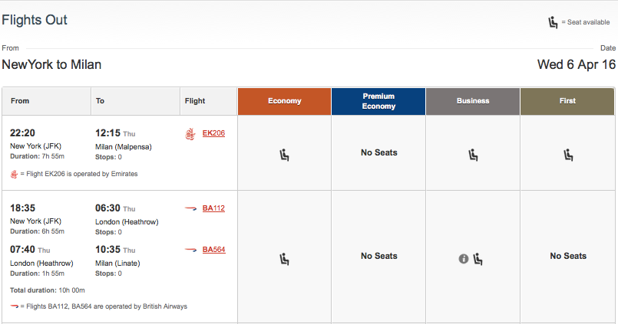Click No Seats in British Airways First cell
618x324 pixels.
click(x=567, y=257)
